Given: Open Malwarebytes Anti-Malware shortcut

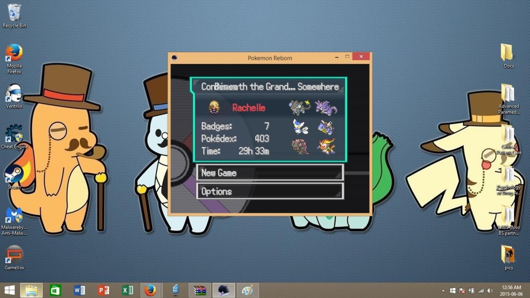Looking at the screenshot, I should [x=14, y=215].
